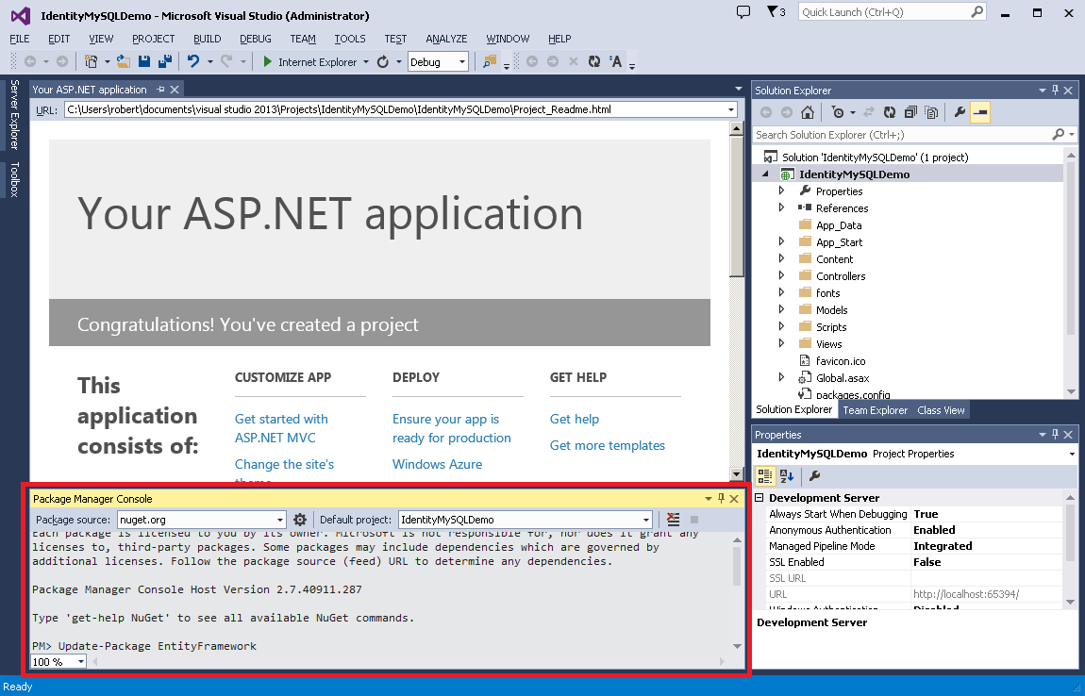
Task: Open Solution Explorer Home view
Action: point(808,112)
